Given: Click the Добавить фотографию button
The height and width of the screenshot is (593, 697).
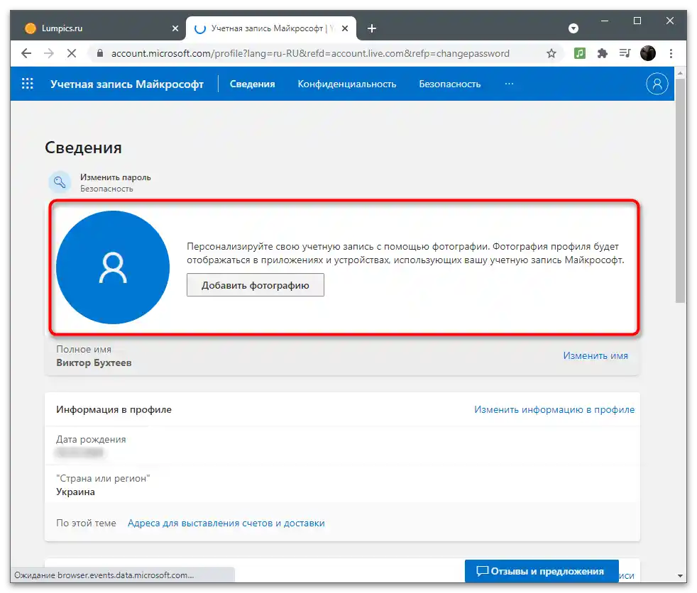Looking at the screenshot, I should tap(255, 285).
